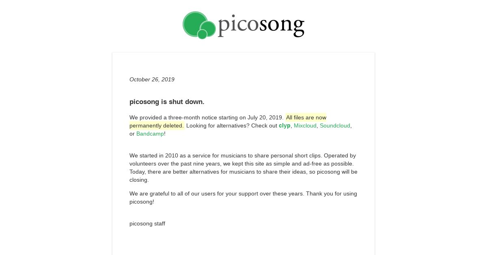This screenshot has height=255, width=487.
Task: Click the green circles picosong logo icon
Action: point(199,25)
